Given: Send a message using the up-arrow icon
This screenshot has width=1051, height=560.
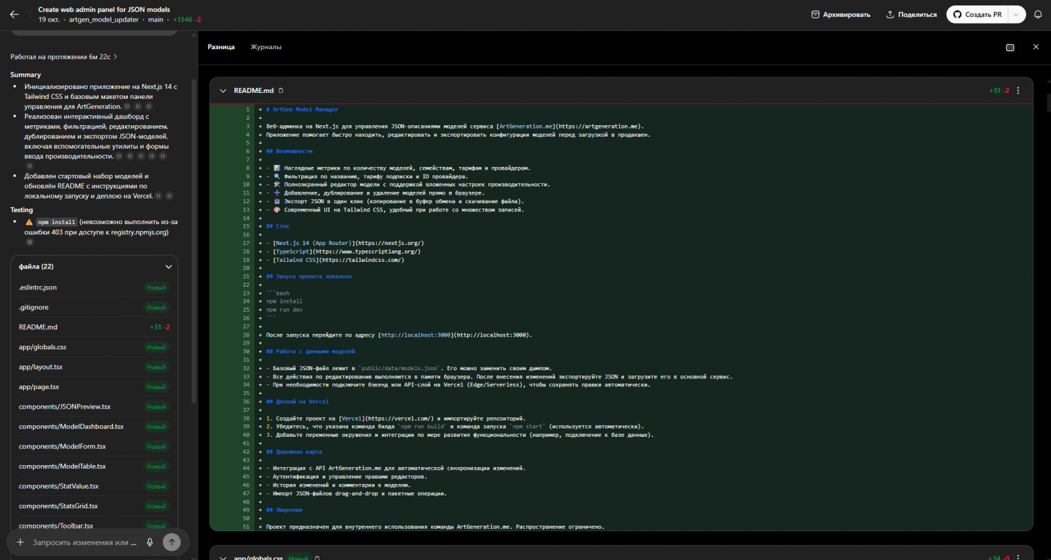Looking at the screenshot, I should (172, 542).
